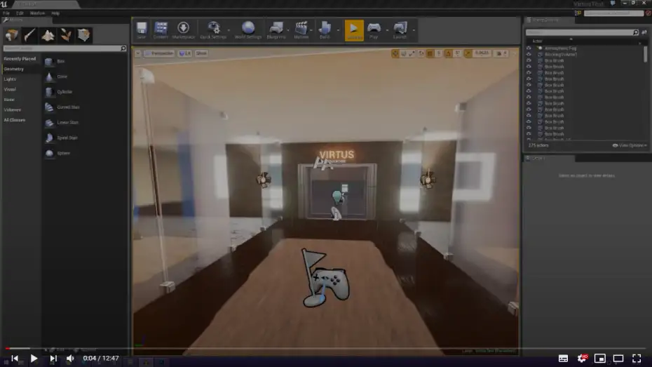Open Build options dropdown arrow

(338, 30)
